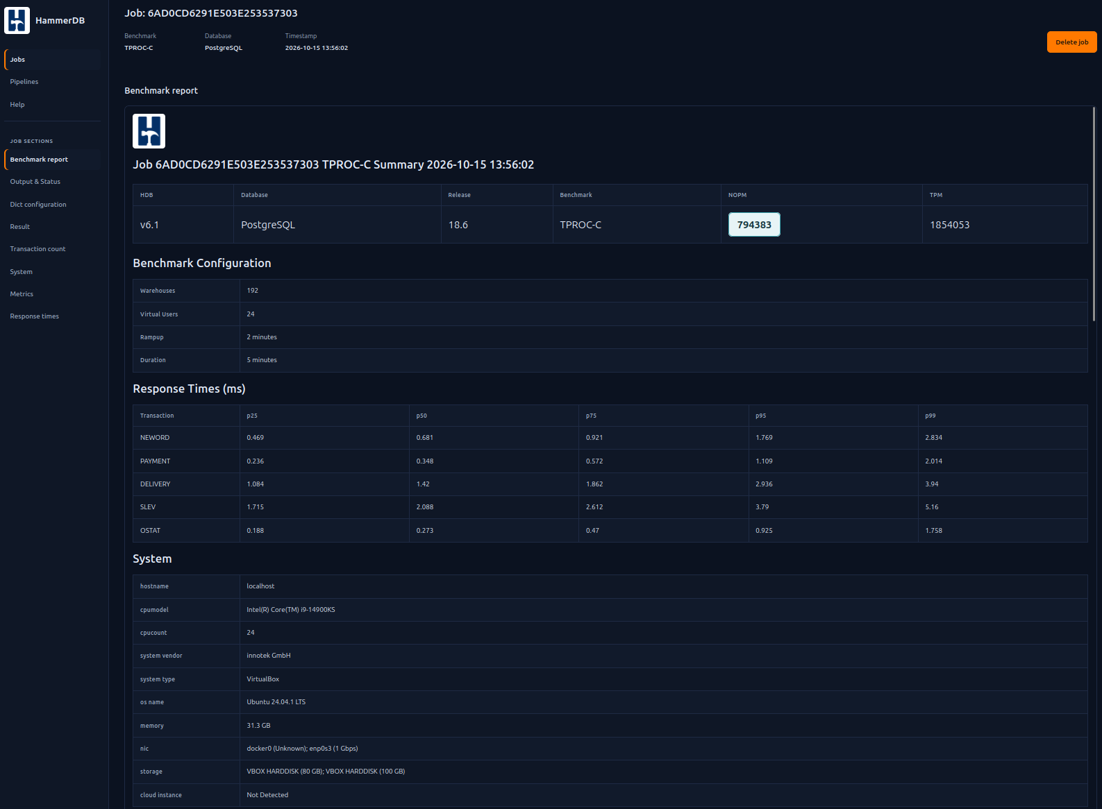Click DELIVERY p50 value 1.42

click(x=423, y=484)
